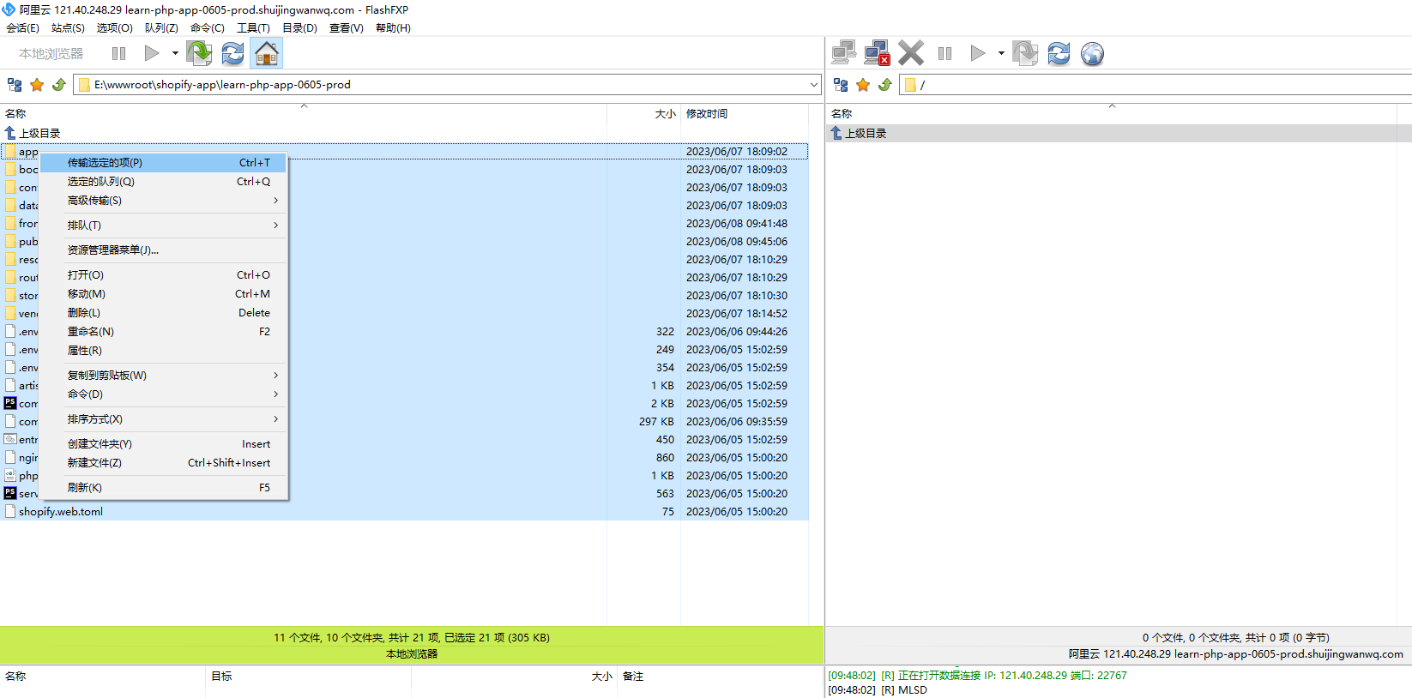The image size is (1412, 698).
Task: Click the remote connect computers icon
Action: pyautogui.click(x=843, y=53)
